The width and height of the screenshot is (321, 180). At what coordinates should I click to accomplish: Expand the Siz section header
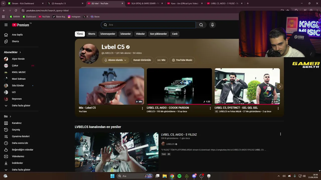(x=8, y=116)
